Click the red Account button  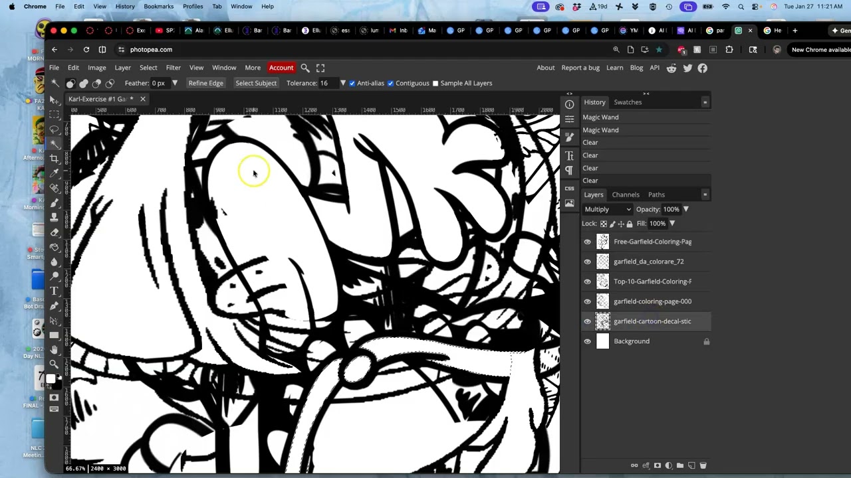(x=281, y=68)
